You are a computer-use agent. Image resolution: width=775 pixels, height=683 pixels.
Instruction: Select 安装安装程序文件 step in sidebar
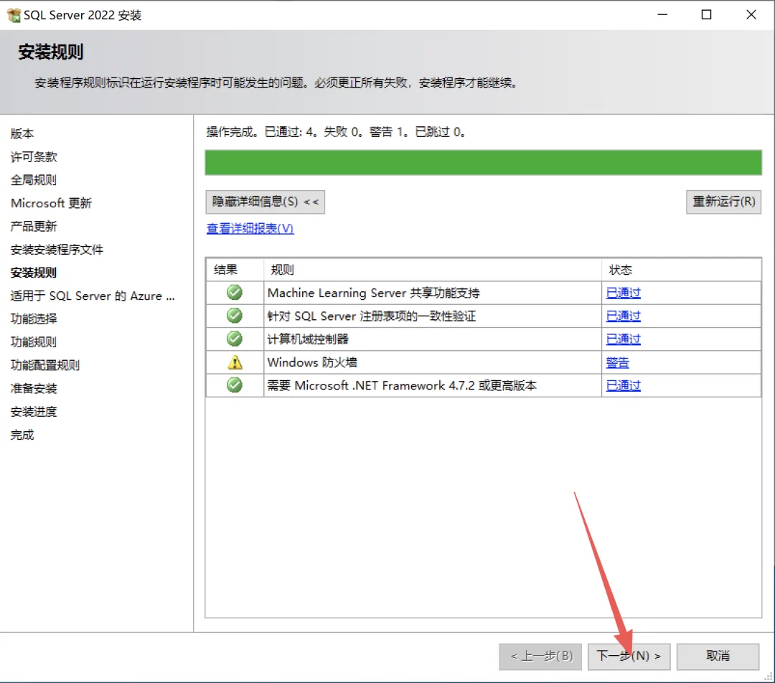(57, 250)
